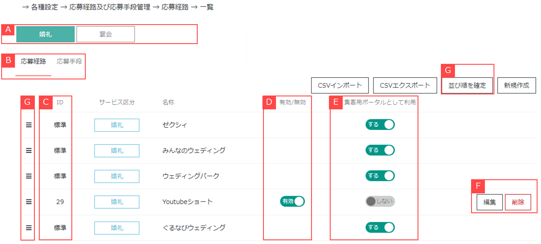This screenshot has width=541, height=244.
Task: Disable portal use for ウェディングパーク
Action: (x=380, y=176)
